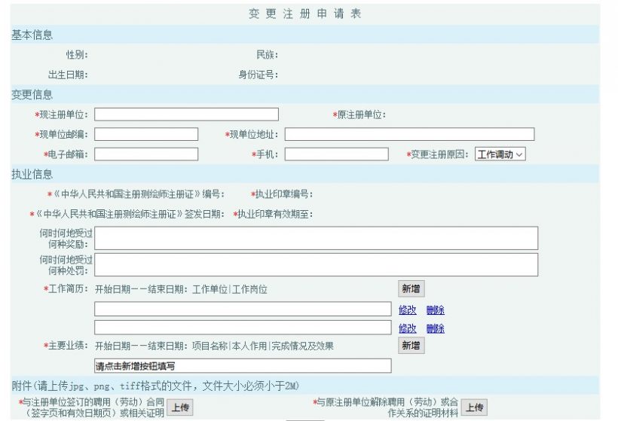
Task: Open the 变更注册原因 dropdown showing 工作调动
Action: (x=500, y=154)
